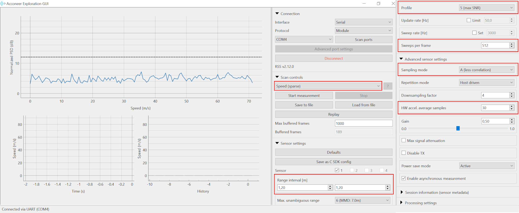Image resolution: width=519 pixels, height=213 pixels.
Task: Click the Max buffered frames input field
Action: point(364,123)
